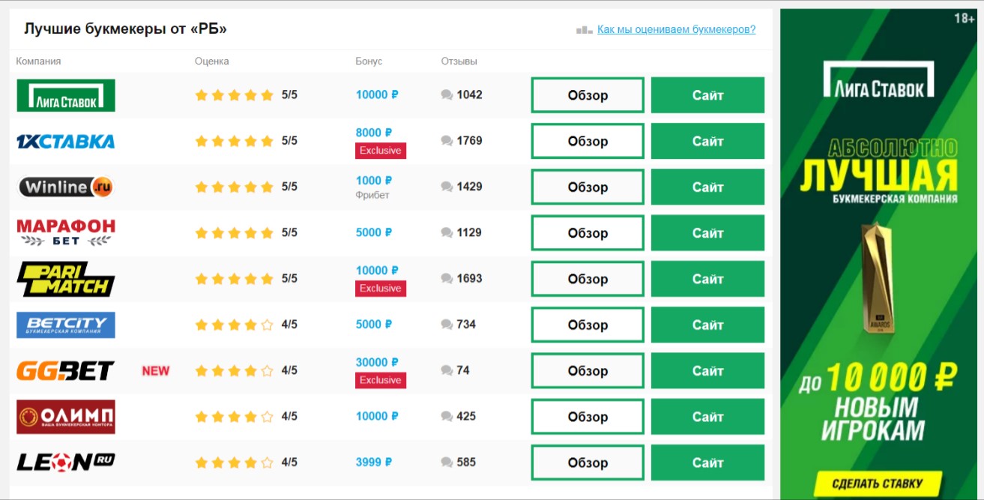
Task: Click the Leon.ru logo
Action: pos(66,463)
